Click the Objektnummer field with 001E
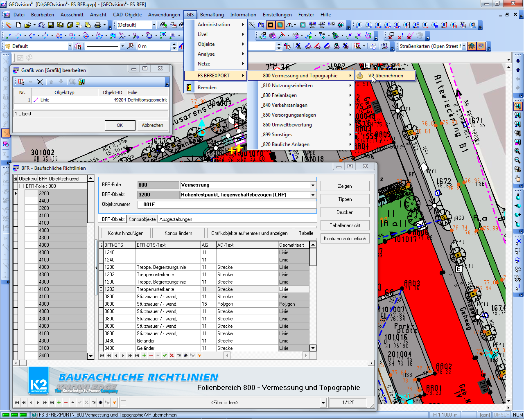 click(x=226, y=205)
